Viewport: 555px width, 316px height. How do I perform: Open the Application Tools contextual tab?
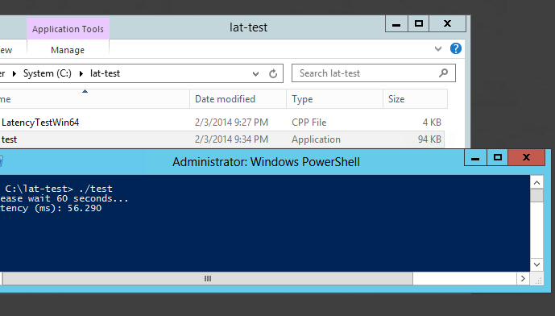[x=68, y=29]
